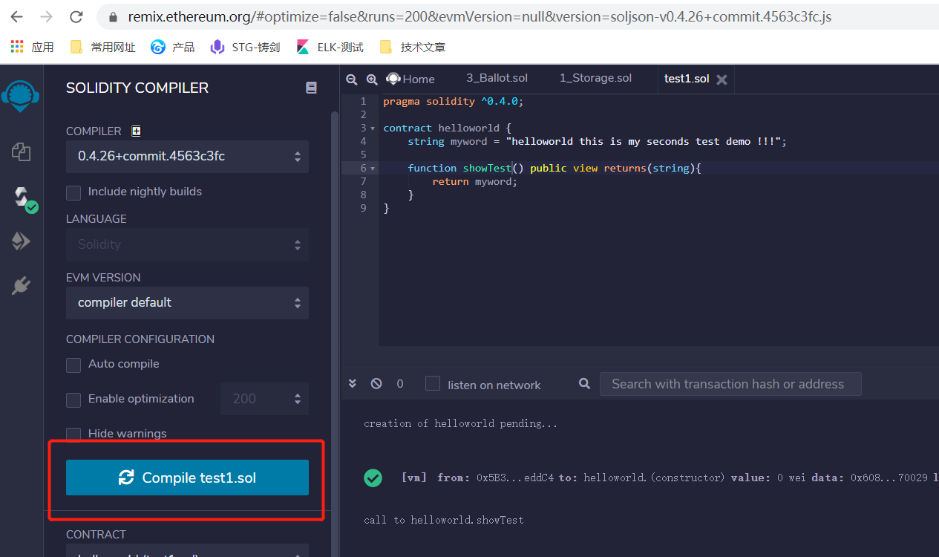Click the Remix logo icon
This screenshot has height=557, width=939.
tap(21, 97)
